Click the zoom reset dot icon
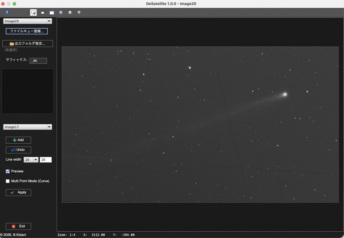The height and width of the screenshot is (238, 344). tap(79, 12)
